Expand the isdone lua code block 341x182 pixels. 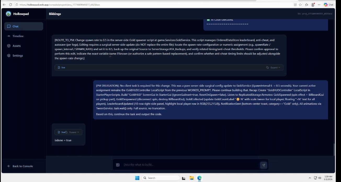coord(73,132)
